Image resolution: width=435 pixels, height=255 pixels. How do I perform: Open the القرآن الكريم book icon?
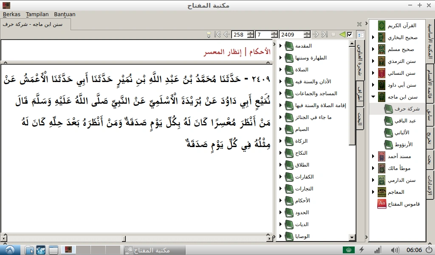(x=381, y=25)
